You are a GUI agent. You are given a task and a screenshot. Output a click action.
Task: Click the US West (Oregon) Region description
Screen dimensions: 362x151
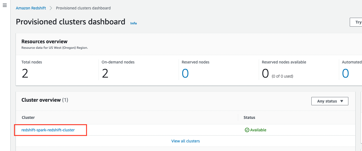55,48
